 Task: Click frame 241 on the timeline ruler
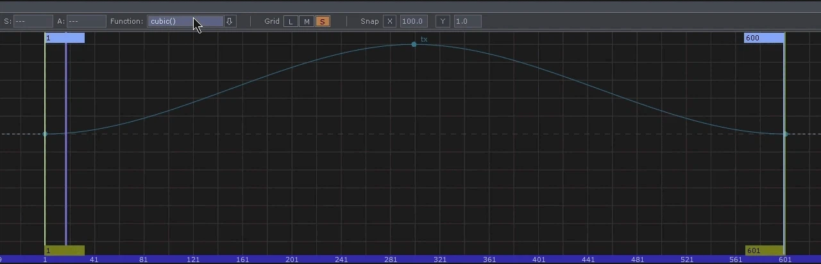coord(341,260)
